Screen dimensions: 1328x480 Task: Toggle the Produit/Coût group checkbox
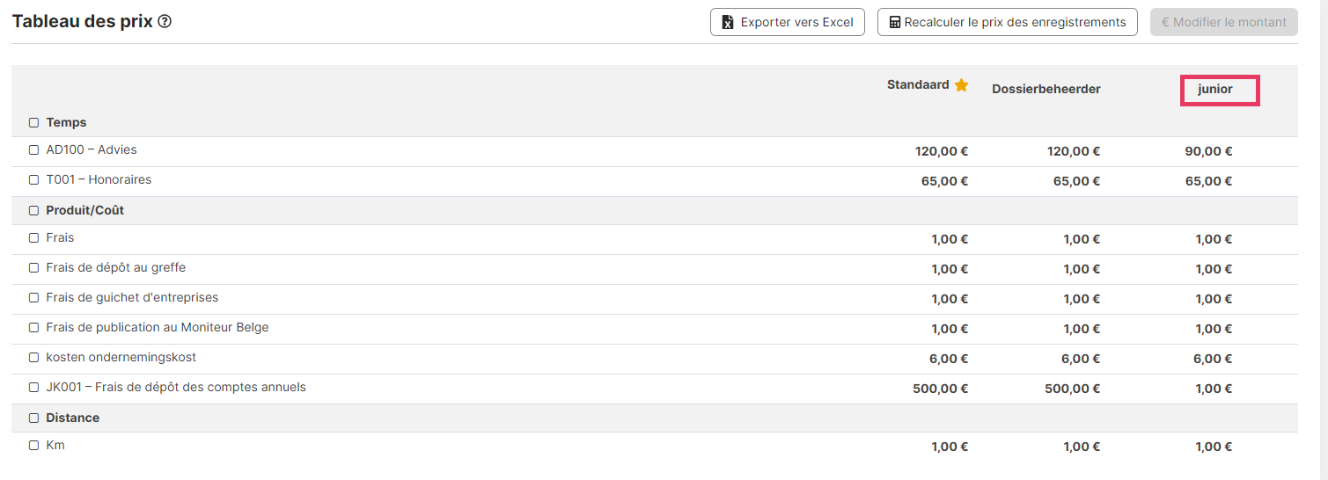[34, 211]
